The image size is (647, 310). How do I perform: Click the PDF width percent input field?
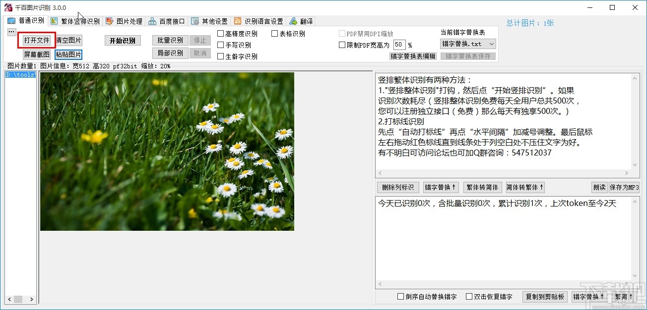pyautogui.click(x=399, y=45)
